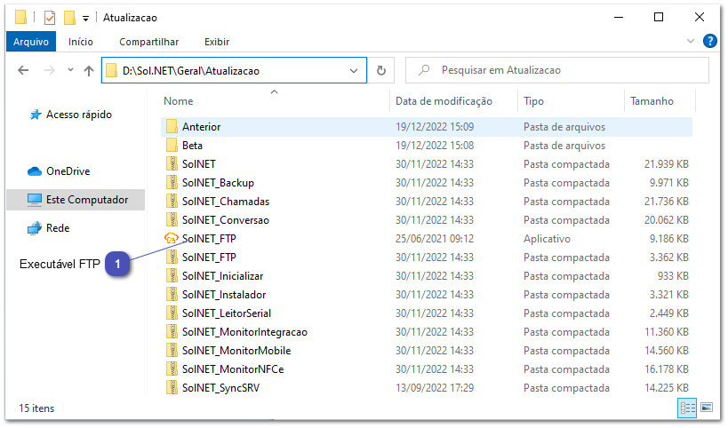Expand the ribbon with the chevron
The image size is (728, 428).
[x=691, y=41]
